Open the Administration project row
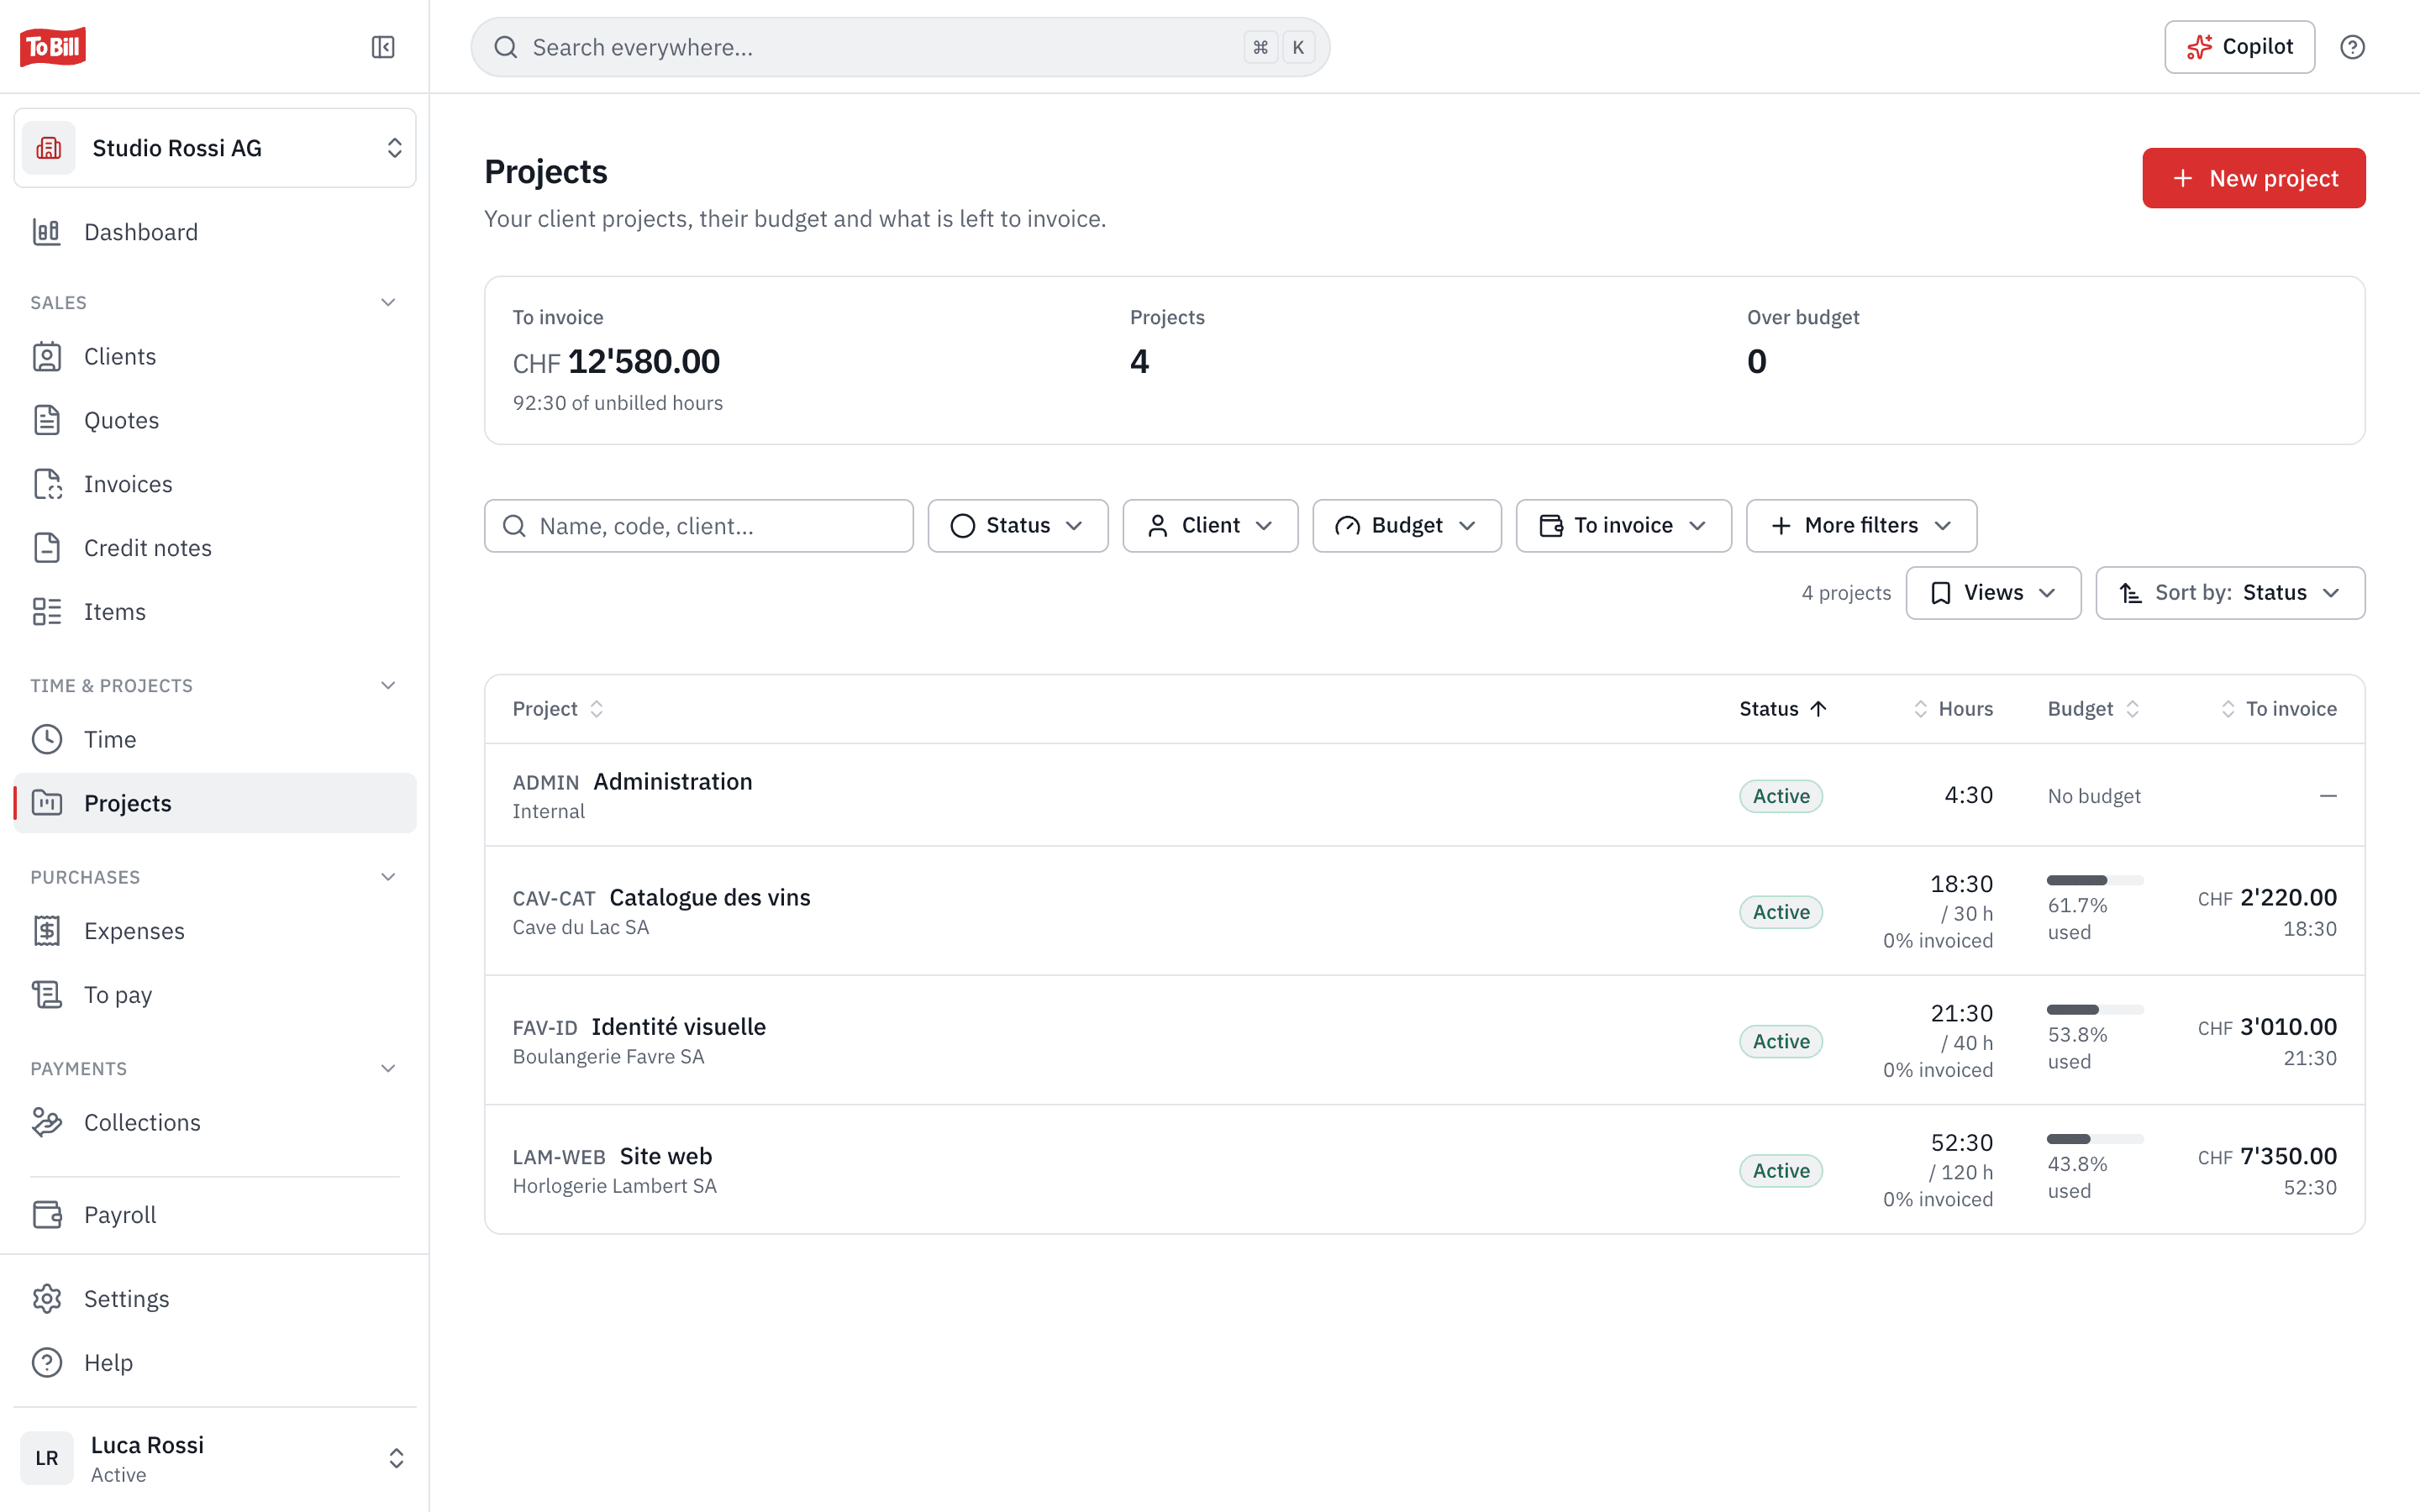The width and height of the screenshot is (2420, 1512). pos(1424,795)
